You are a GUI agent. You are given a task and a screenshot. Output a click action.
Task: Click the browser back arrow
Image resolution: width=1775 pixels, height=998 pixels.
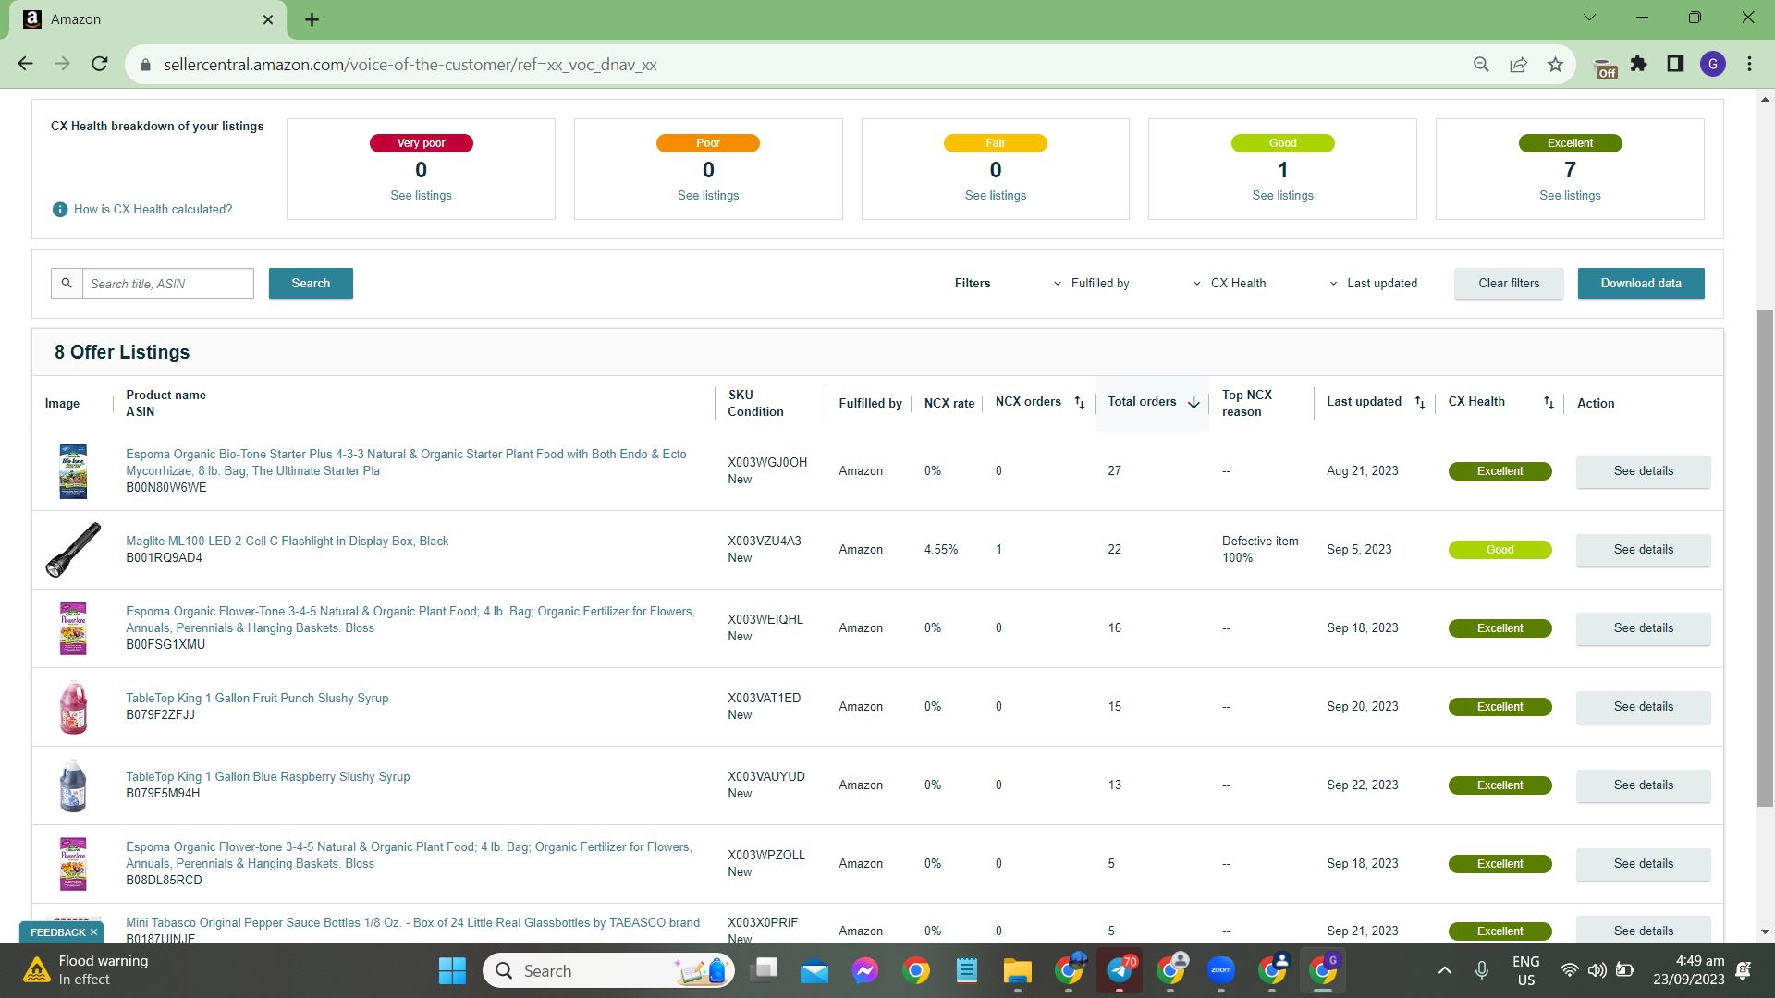[25, 64]
